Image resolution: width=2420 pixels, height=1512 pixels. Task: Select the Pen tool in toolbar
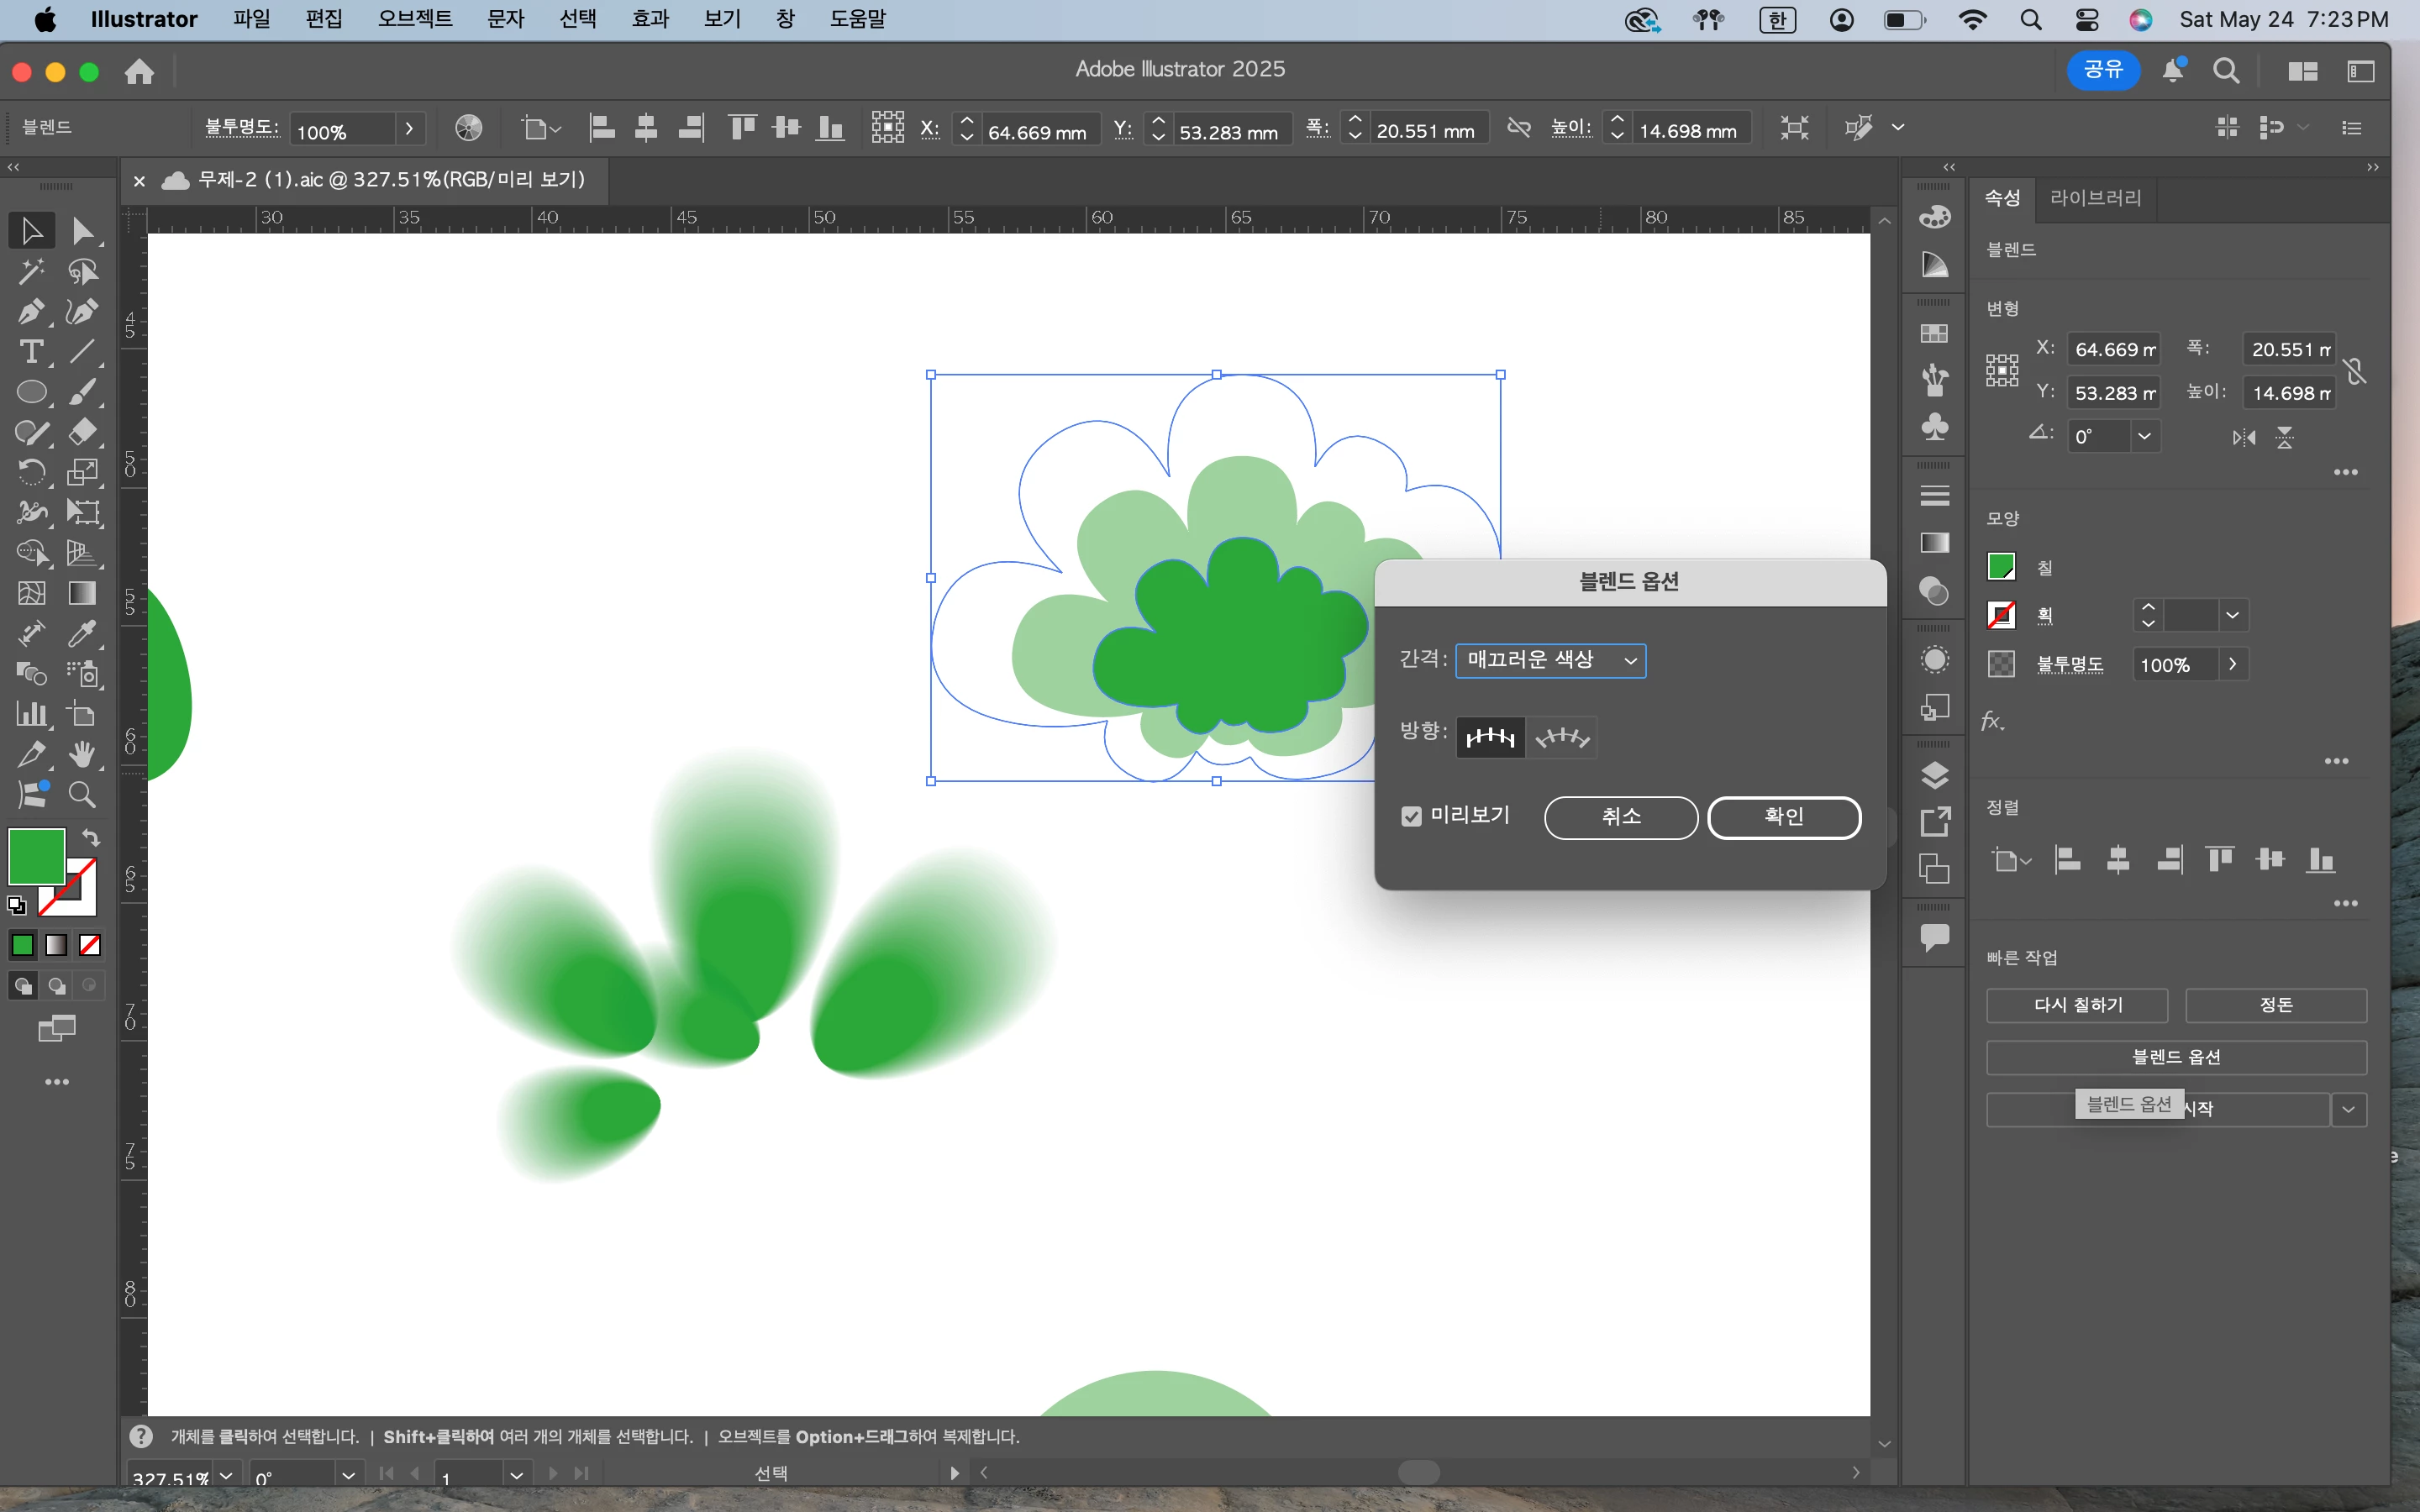click(30, 312)
